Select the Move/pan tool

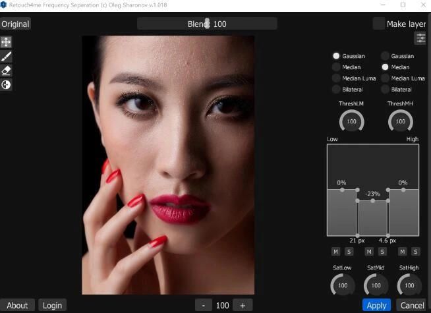[x=7, y=42]
